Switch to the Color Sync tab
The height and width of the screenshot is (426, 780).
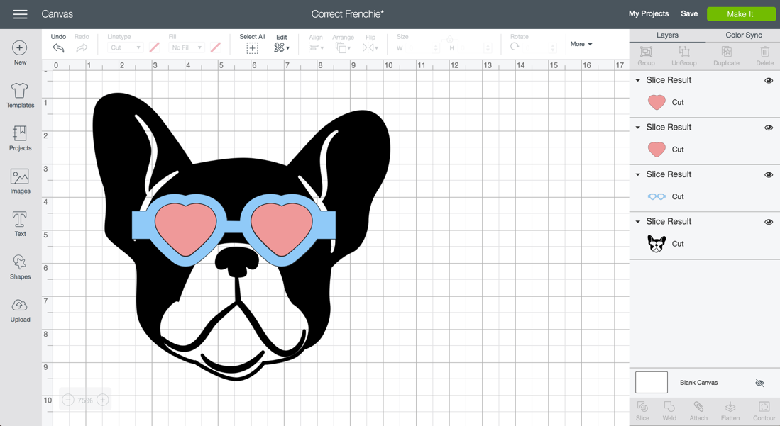pos(743,35)
